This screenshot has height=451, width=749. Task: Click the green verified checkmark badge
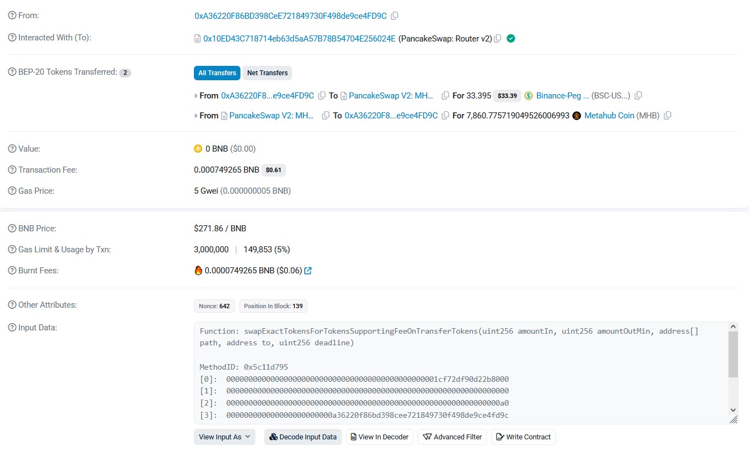(511, 39)
